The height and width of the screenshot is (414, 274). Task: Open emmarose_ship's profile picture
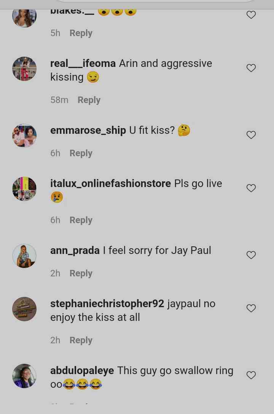[24, 135]
